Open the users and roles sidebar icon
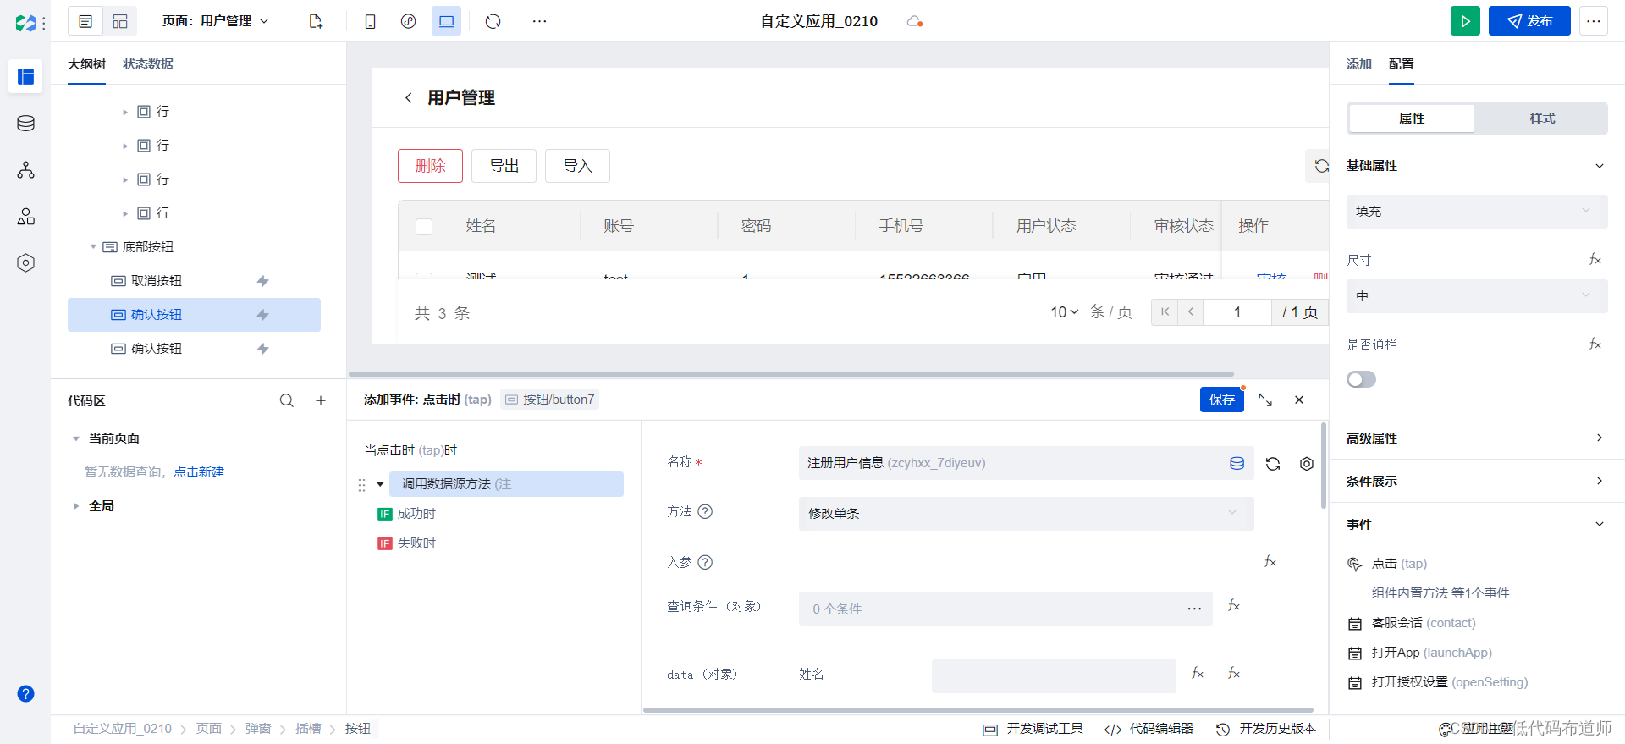 [x=26, y=217]
